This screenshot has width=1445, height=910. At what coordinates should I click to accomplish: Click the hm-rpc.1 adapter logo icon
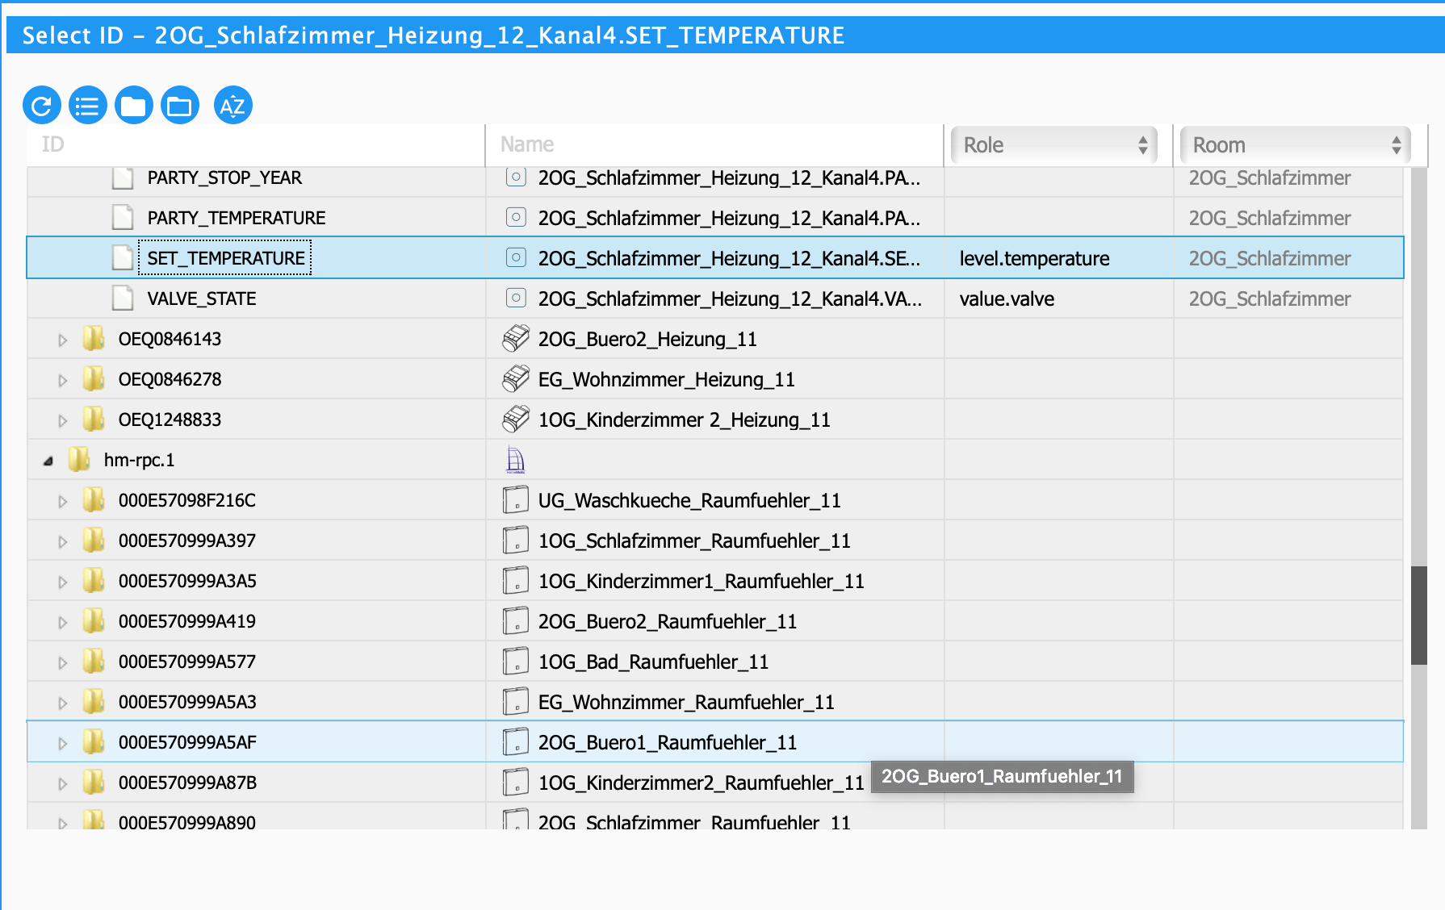[516, 460]
